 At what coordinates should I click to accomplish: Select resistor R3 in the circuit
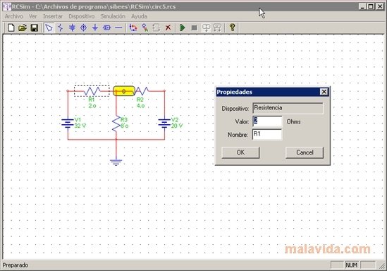coord(116,124)
